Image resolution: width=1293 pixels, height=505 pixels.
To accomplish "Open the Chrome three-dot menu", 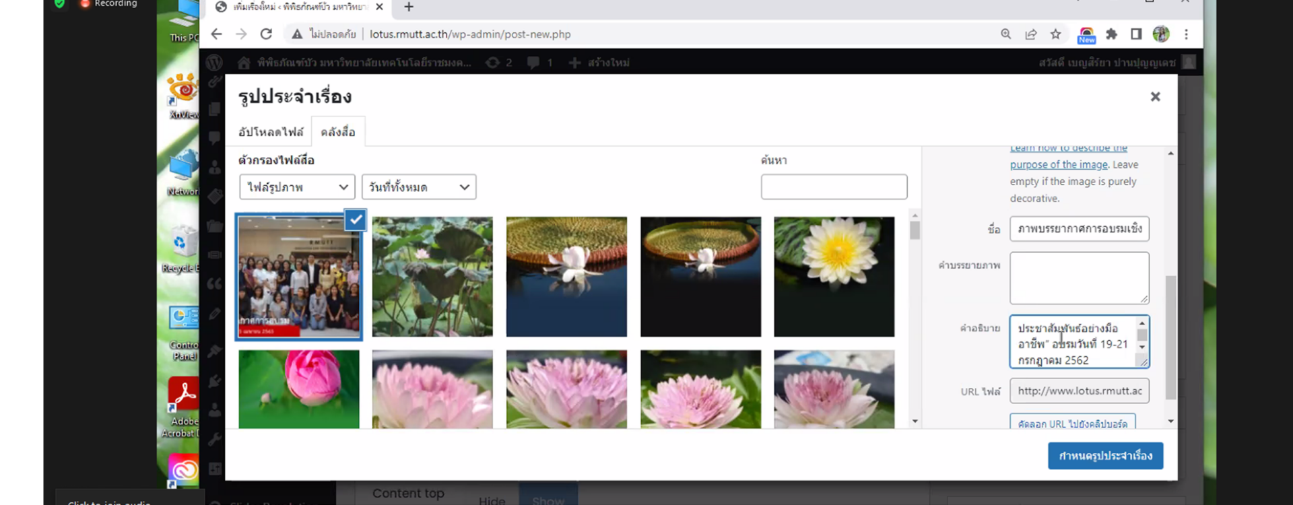I will [1186, 34].
